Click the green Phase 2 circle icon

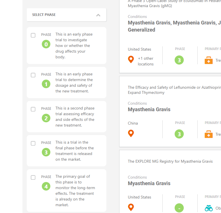(46, 118)
